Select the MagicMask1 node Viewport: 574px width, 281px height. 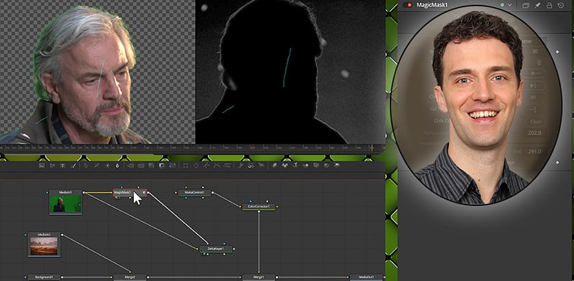click(130, 192)
